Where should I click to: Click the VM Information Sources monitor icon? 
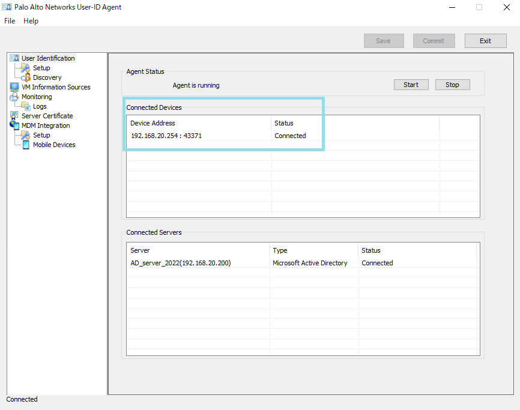point(14,87)
